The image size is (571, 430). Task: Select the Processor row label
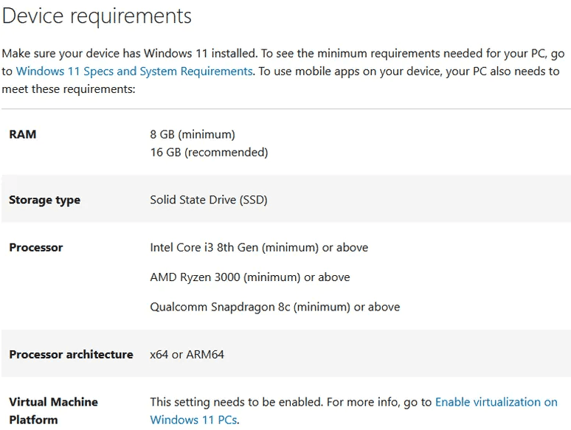pos(36,248)
